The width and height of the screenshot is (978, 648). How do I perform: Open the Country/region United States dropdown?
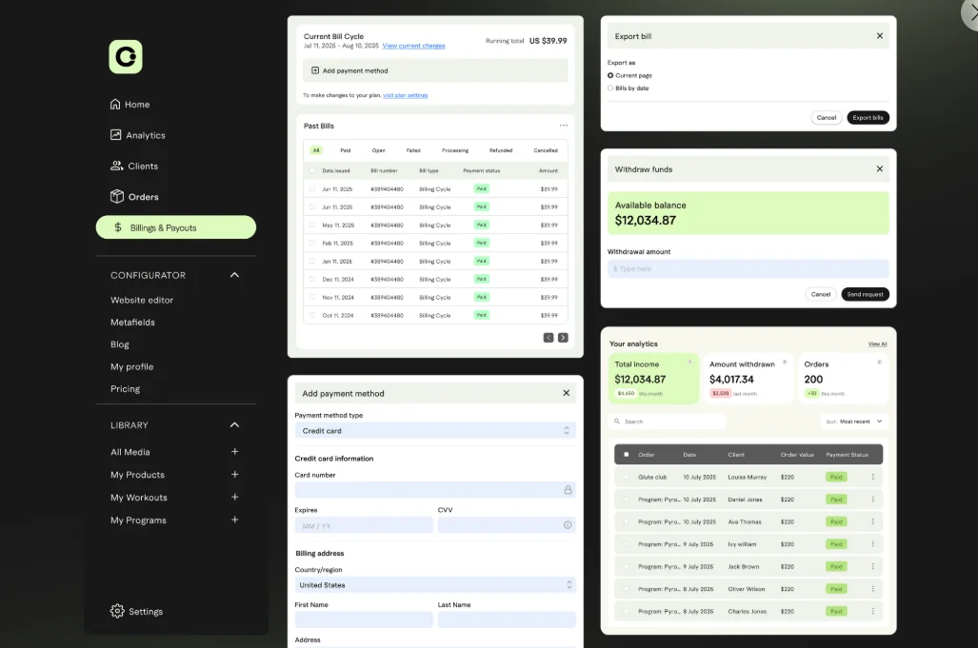pyautogui.click(x=435, y=584)
